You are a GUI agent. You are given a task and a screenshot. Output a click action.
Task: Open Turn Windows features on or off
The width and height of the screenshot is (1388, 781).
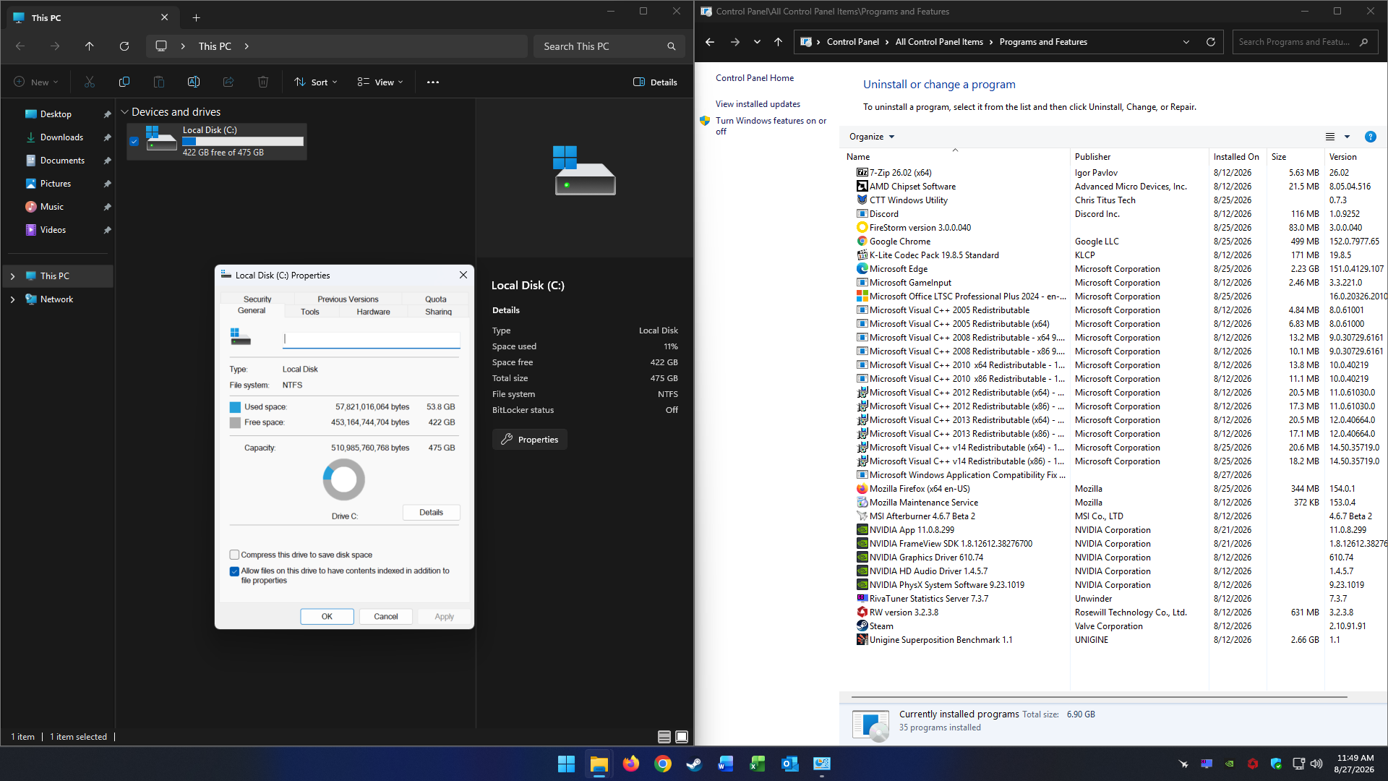coord(771,126)
